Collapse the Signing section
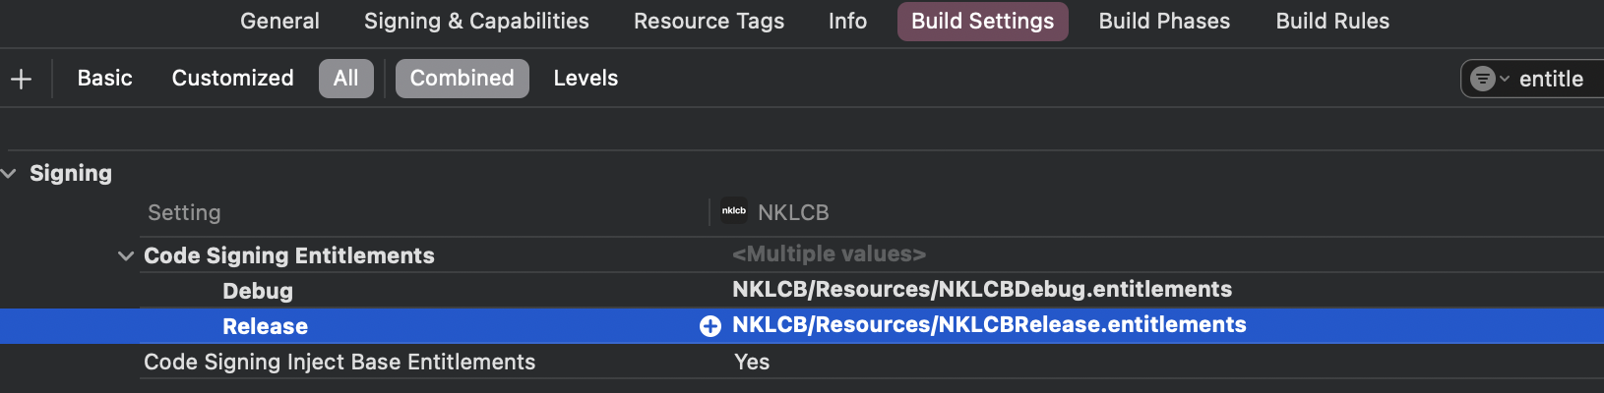 [10, 174]
